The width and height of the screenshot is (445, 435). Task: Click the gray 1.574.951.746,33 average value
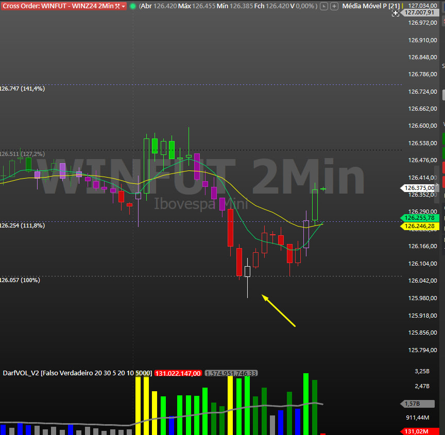click(231, 373)
